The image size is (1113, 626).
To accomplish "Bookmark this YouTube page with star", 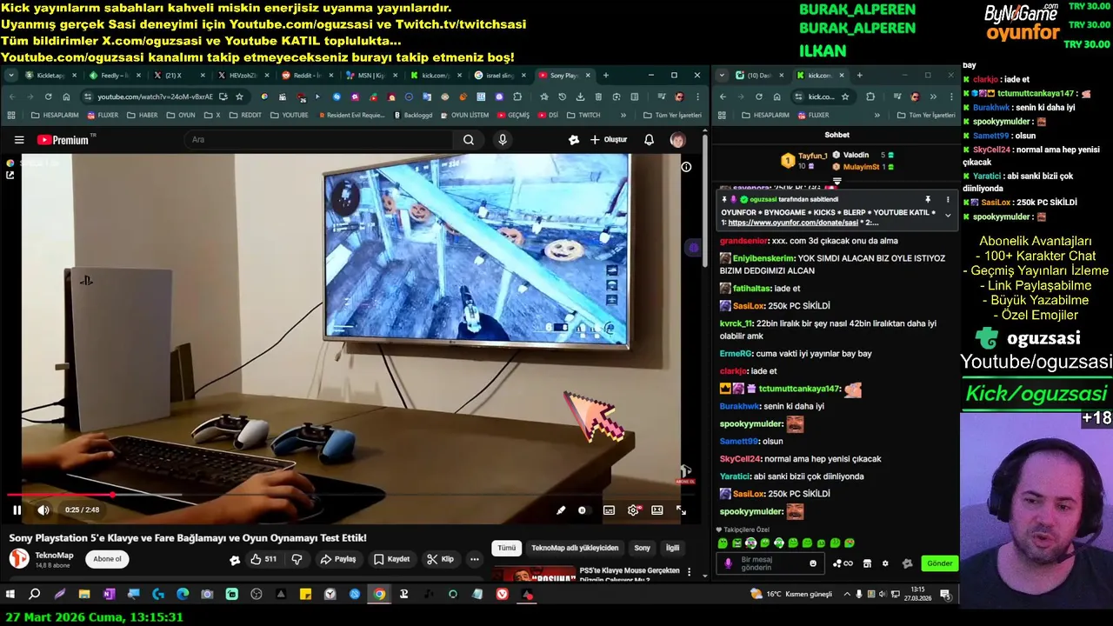I will (x=239, y=97).
